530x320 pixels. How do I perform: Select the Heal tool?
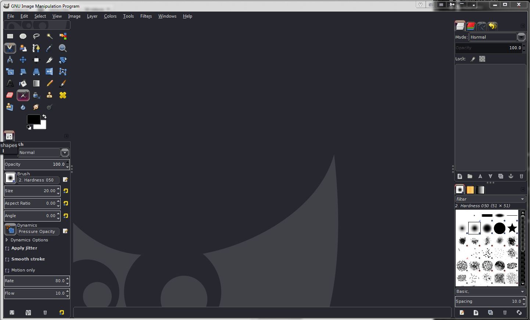coord(63,95)
